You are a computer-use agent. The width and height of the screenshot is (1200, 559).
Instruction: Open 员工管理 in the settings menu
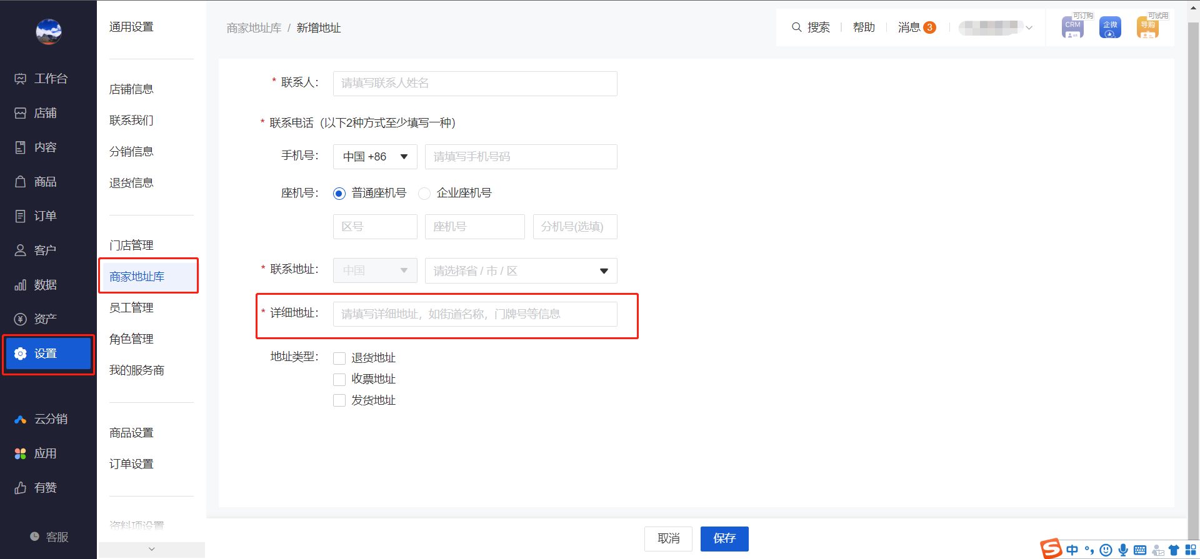pyautogui.click(x=131, y=308)
